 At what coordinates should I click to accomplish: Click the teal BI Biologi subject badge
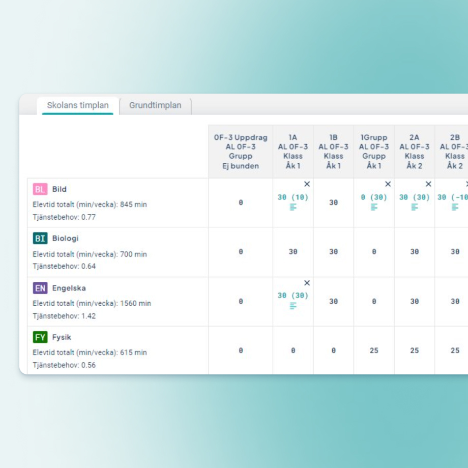point(40,239)
